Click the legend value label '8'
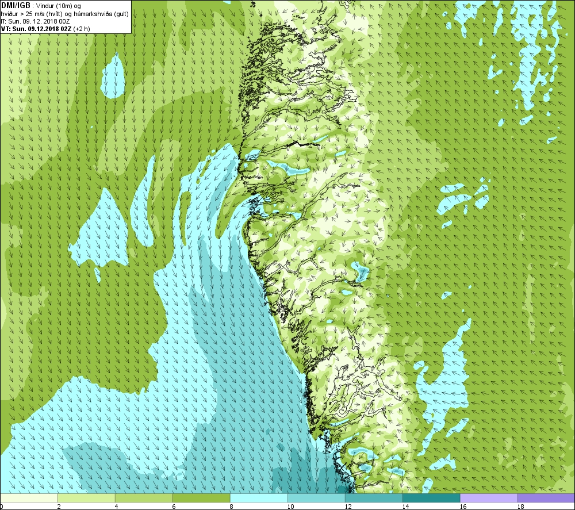Image resolution: width=575 pixels, height=510 pixels. point(232,507)
